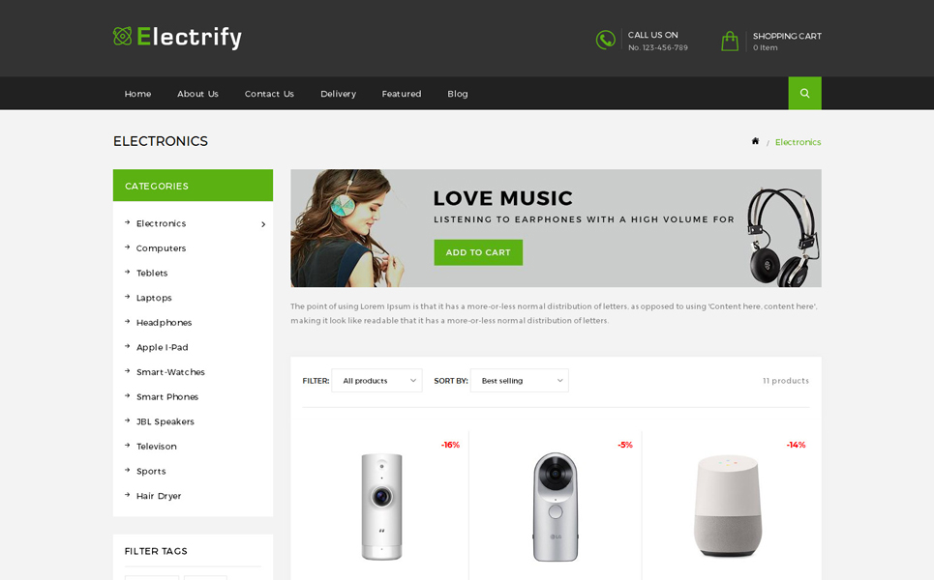Go to the Blog menu item
This screenshot has width=934, height=580.
[458, 94]
